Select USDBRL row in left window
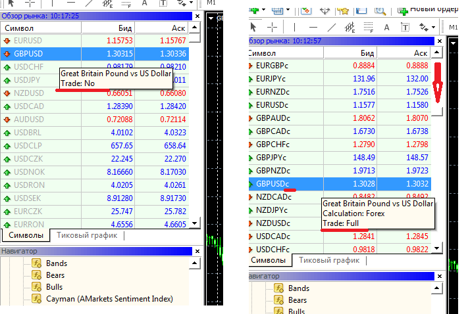The width and height of the screenshot is (468, 314). point(95,133)
